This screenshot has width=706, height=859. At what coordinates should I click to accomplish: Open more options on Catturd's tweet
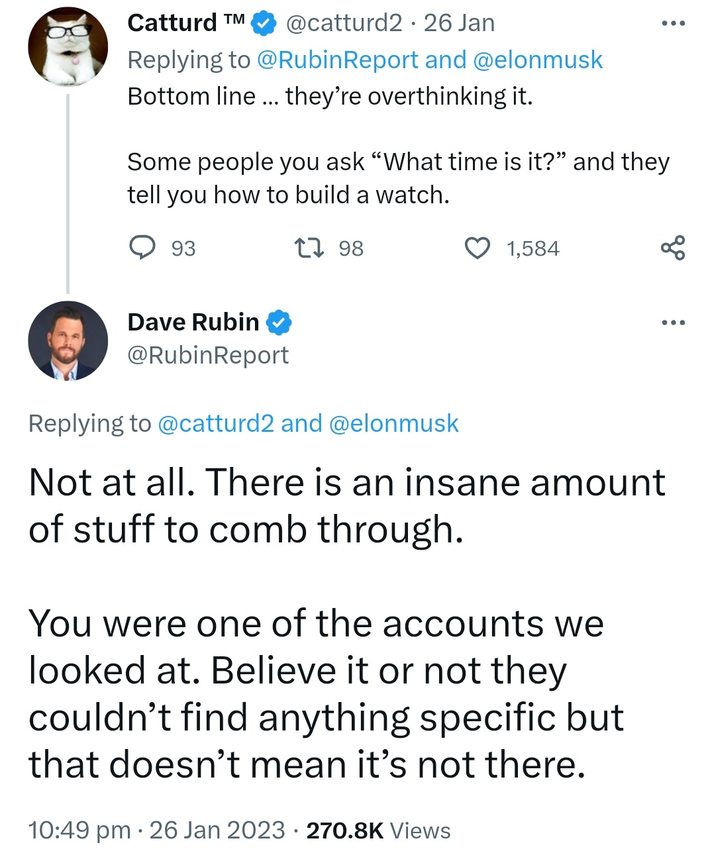pos(673,23)
